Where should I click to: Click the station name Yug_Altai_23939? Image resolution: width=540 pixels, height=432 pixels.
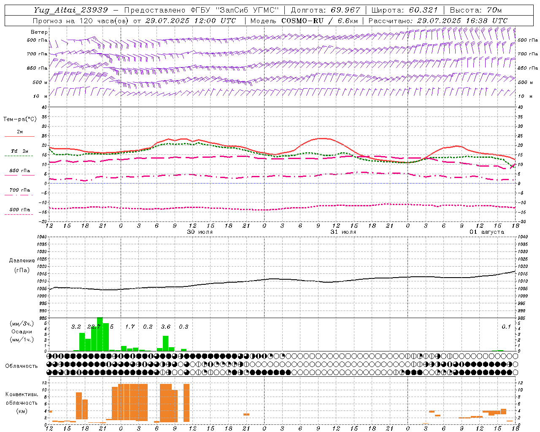[71, 10]
